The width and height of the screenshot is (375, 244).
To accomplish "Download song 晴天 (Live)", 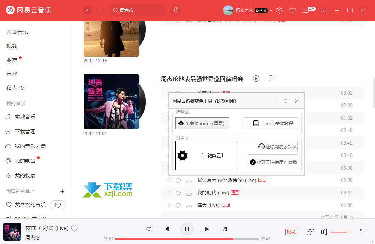I will [189, 205].
